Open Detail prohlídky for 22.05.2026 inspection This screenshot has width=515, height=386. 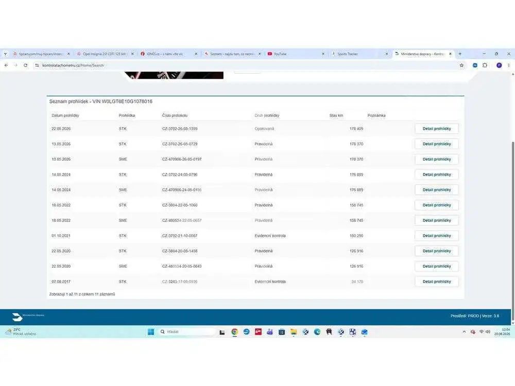[437, 129]
